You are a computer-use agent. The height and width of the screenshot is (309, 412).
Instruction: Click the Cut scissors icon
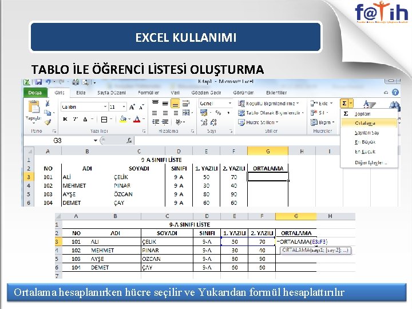(47, 103)
